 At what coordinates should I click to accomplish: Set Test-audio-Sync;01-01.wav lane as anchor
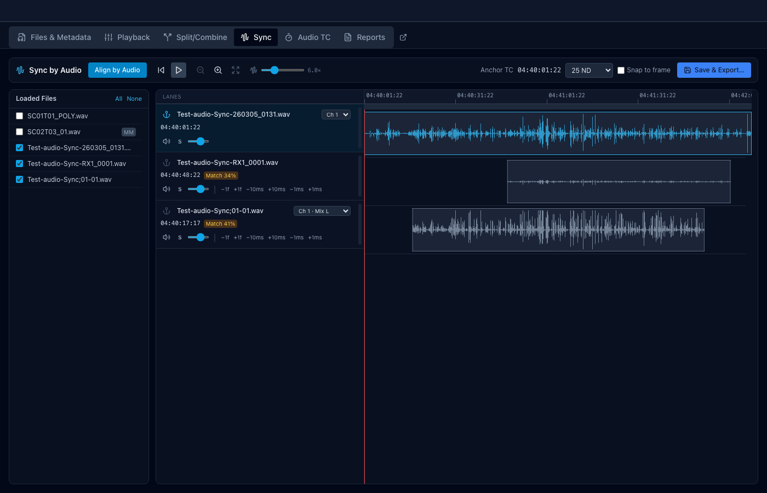coord(167,211)
